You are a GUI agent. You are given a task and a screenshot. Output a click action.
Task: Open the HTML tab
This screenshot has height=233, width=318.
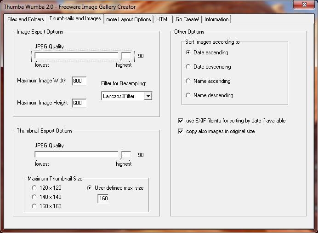(163, 19)
